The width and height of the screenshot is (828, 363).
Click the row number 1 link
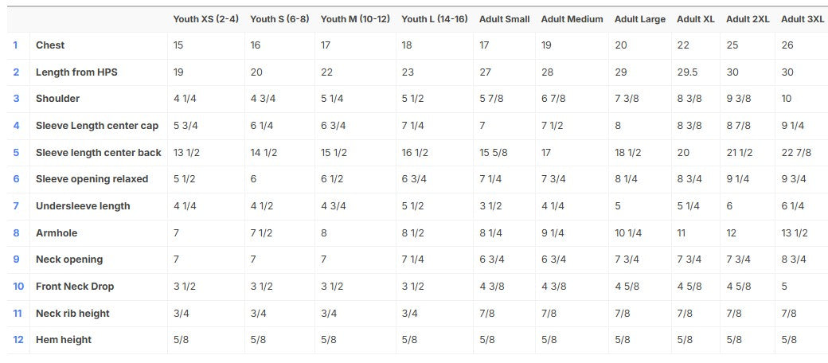16,45
